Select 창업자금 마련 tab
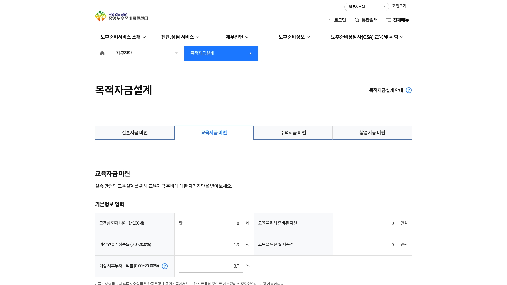 point(372,132)
